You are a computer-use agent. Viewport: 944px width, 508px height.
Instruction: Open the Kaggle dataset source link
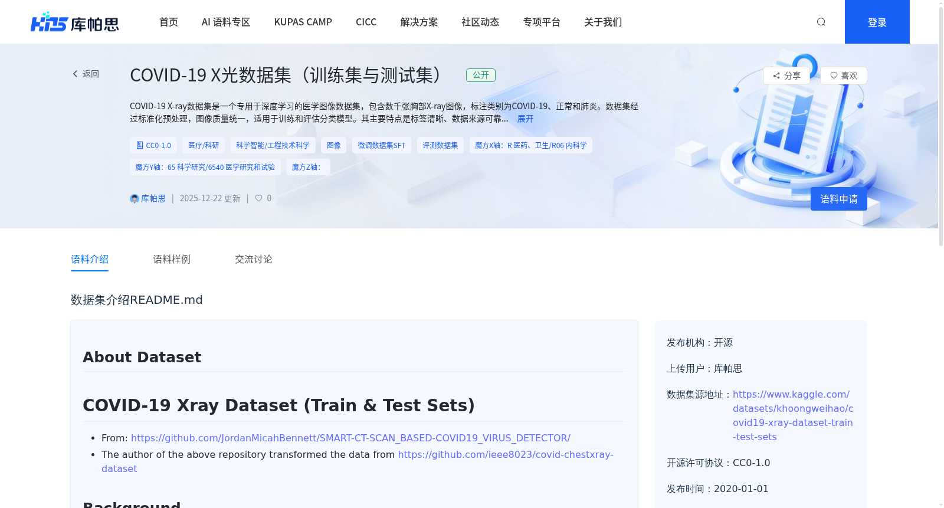[793, 415]
